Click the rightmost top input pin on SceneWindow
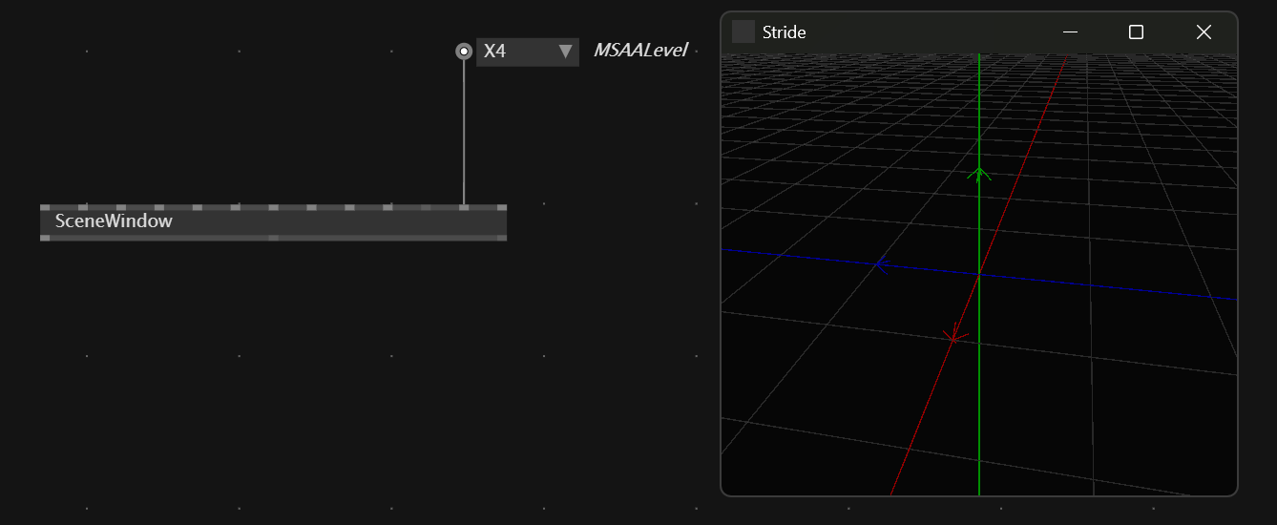Viewport: 1277px width, 525px height. (501, 206)
